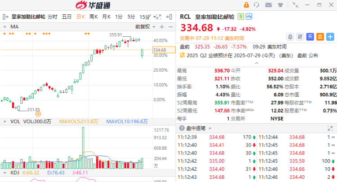Click 52周最高 value 355.91
337x182 pixels.
tap(222, 103)
